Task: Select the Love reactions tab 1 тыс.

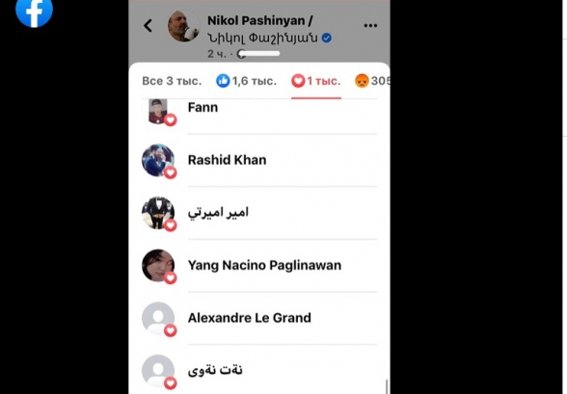Action: pyautogui.click(x=316, y=81)
